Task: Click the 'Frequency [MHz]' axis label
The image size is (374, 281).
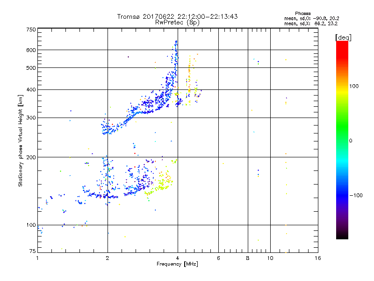Action: 177,264
